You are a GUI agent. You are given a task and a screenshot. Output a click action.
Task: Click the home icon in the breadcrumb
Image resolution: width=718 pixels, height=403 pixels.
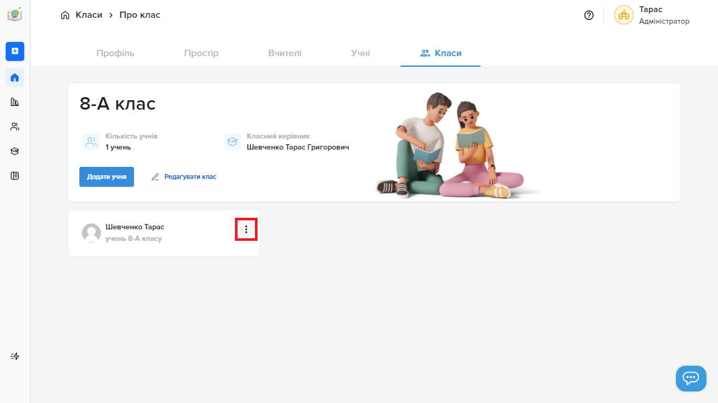pos(65,15)
